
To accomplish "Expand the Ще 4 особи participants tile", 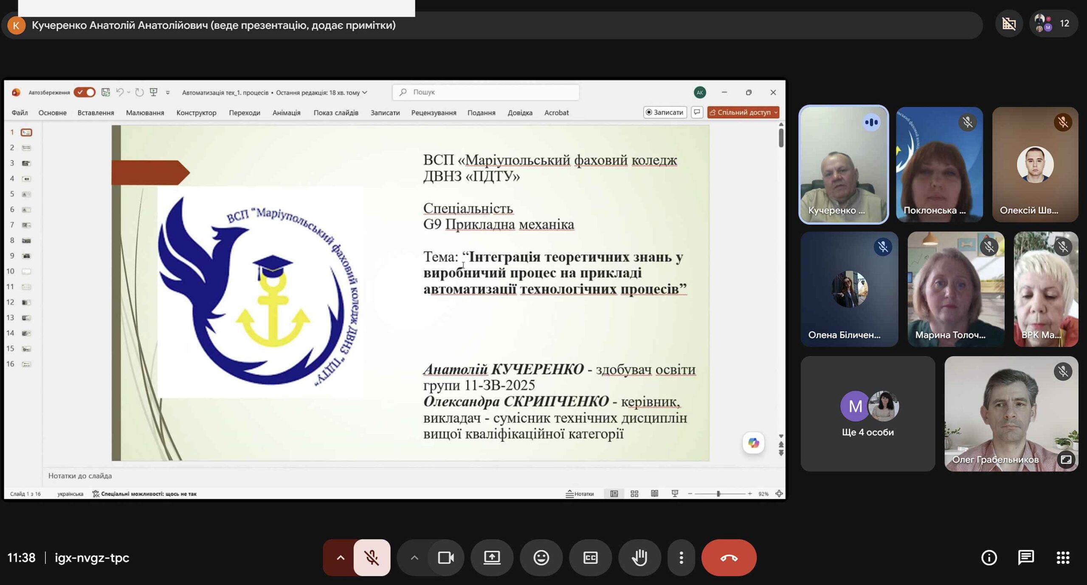I will pos(867,413).
